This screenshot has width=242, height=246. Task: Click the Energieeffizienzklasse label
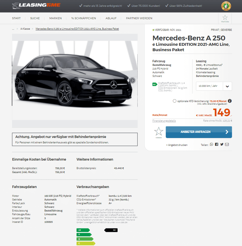pos(89,203)
